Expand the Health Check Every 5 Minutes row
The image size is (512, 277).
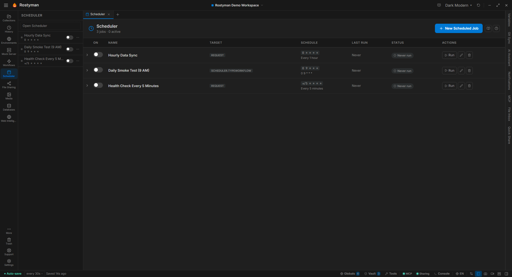(x=87, y=85)
